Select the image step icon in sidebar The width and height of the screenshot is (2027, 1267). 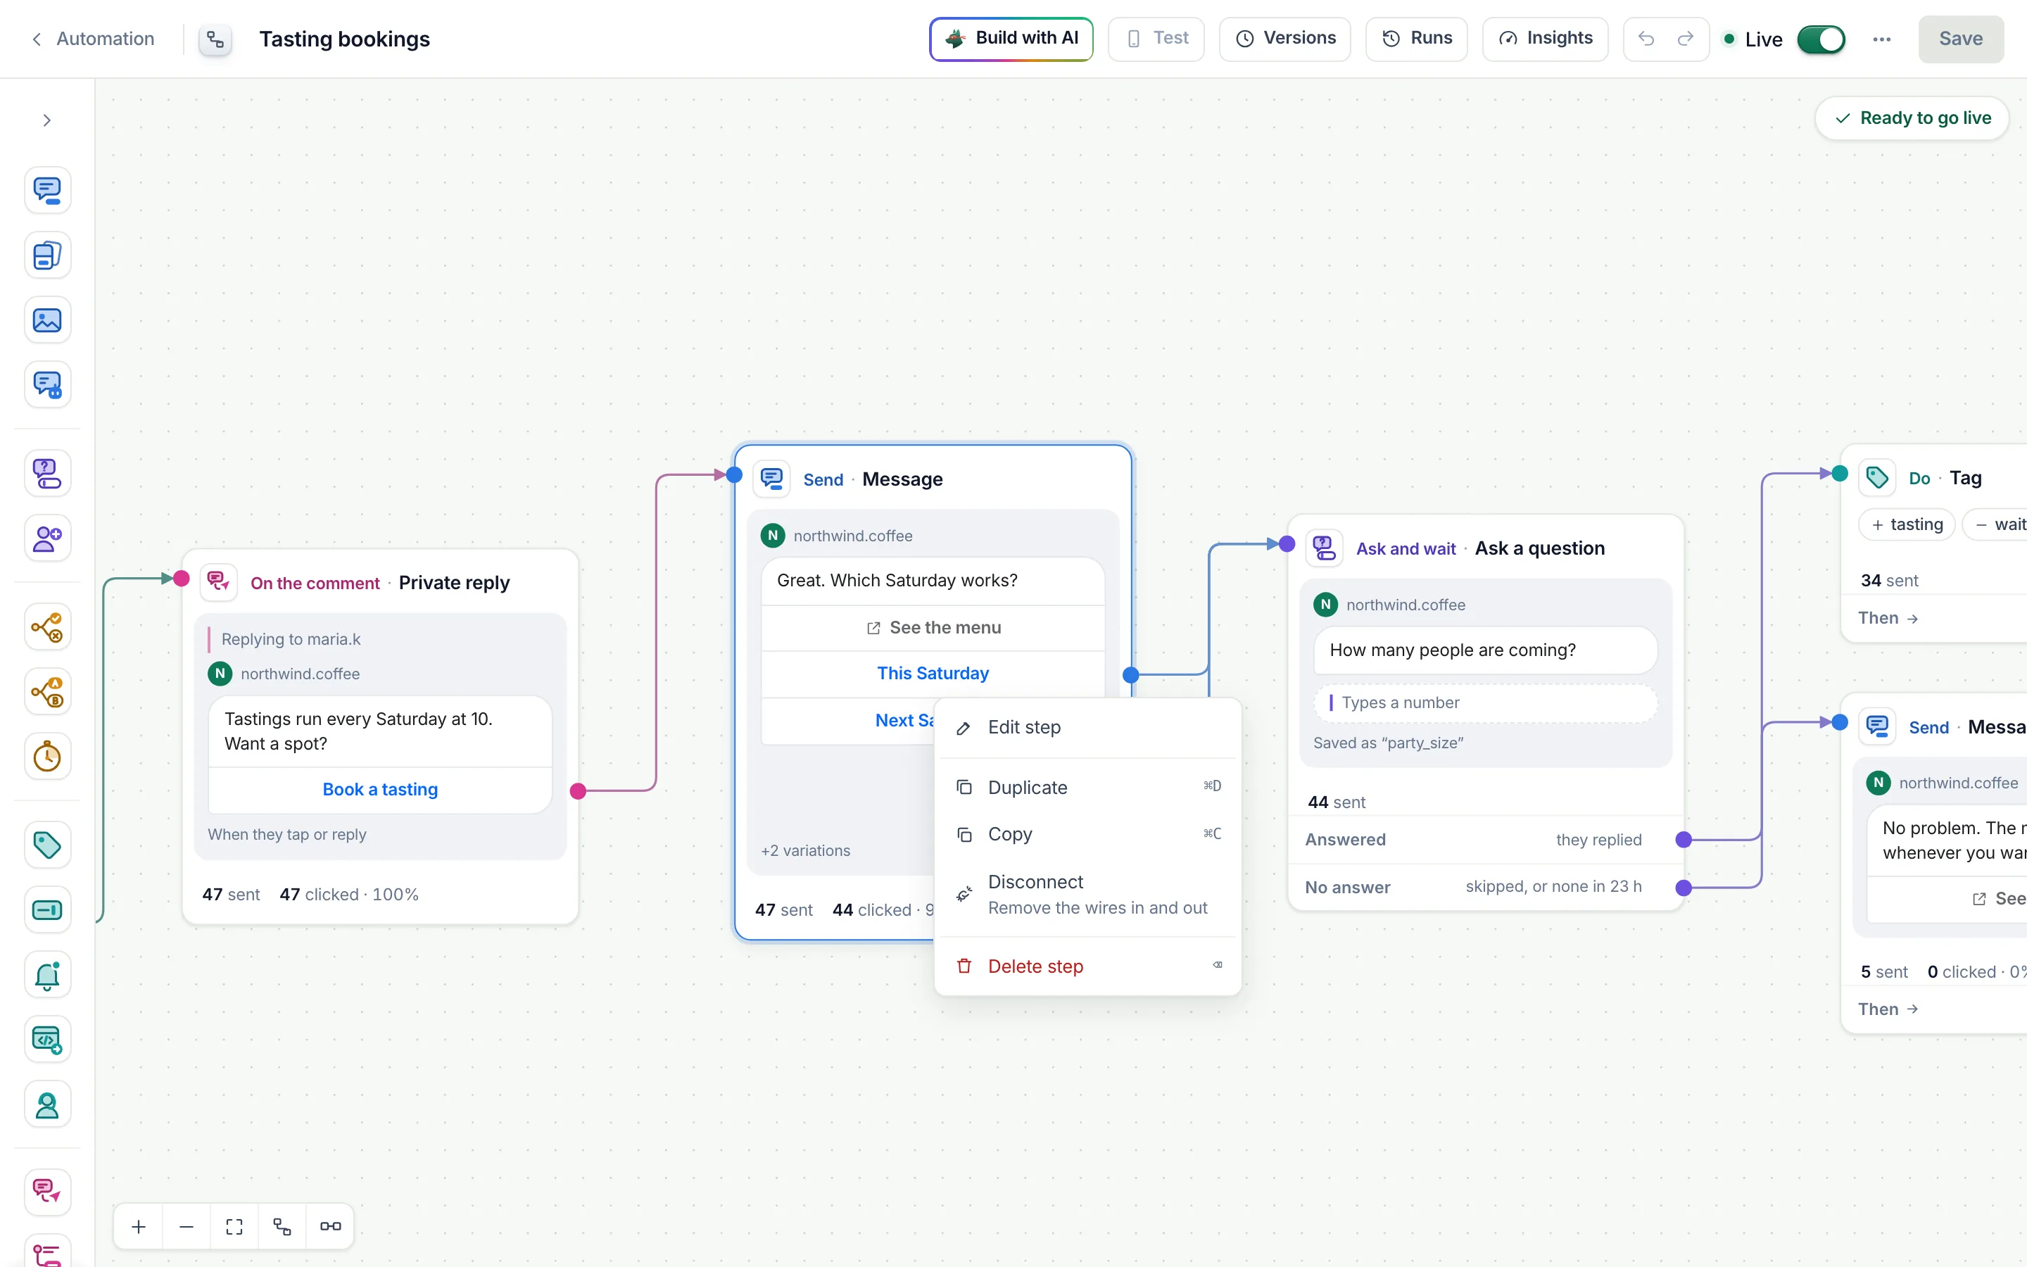click(48, 320)
